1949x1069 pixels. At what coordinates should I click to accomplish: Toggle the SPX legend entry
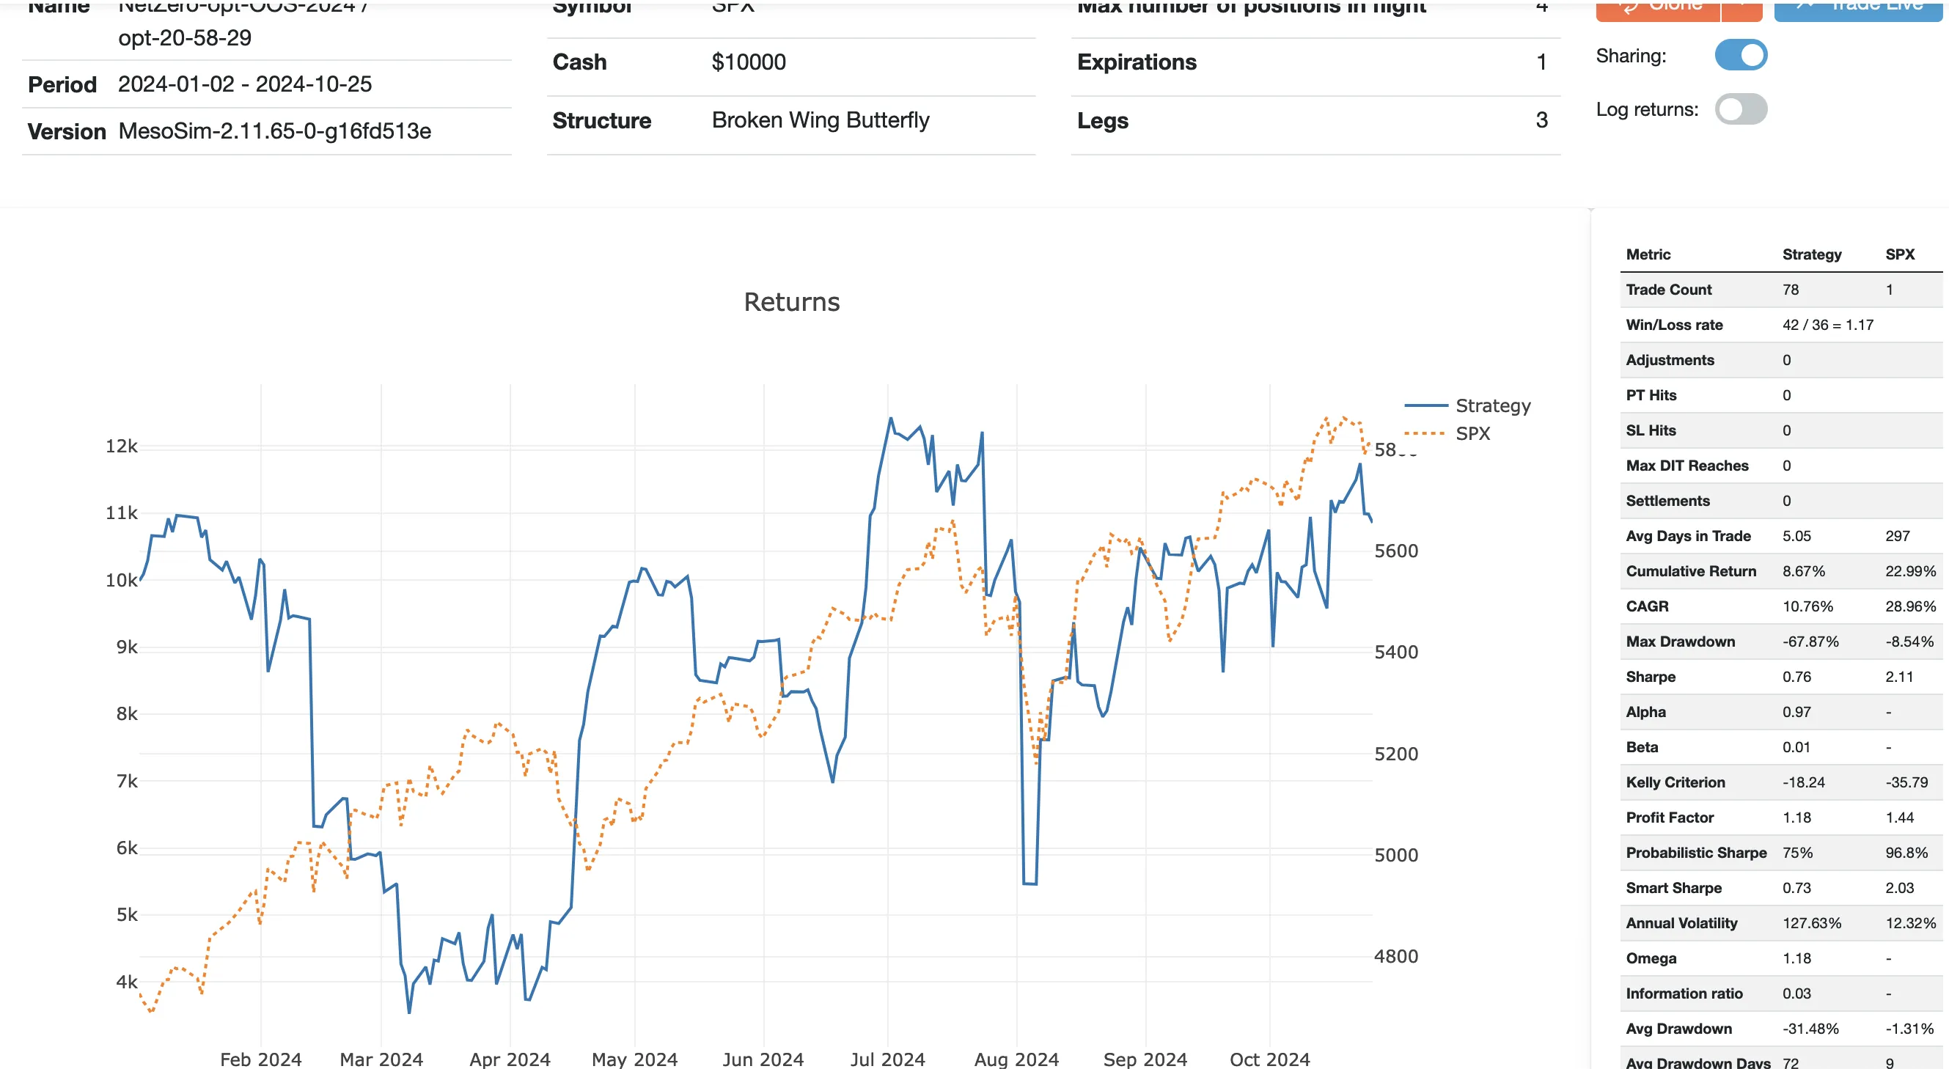pyautogui.click(x=1472, y=433)
